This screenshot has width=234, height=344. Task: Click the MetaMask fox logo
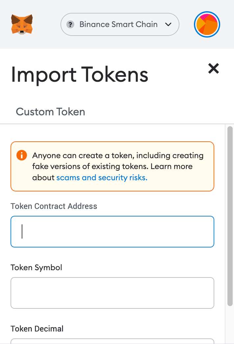click(22, 24)
